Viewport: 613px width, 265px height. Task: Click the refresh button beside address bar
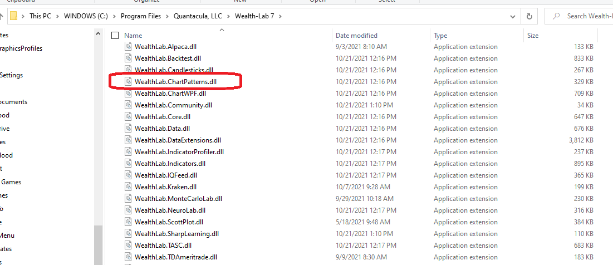pyautogui.click(x=529, y=16)
